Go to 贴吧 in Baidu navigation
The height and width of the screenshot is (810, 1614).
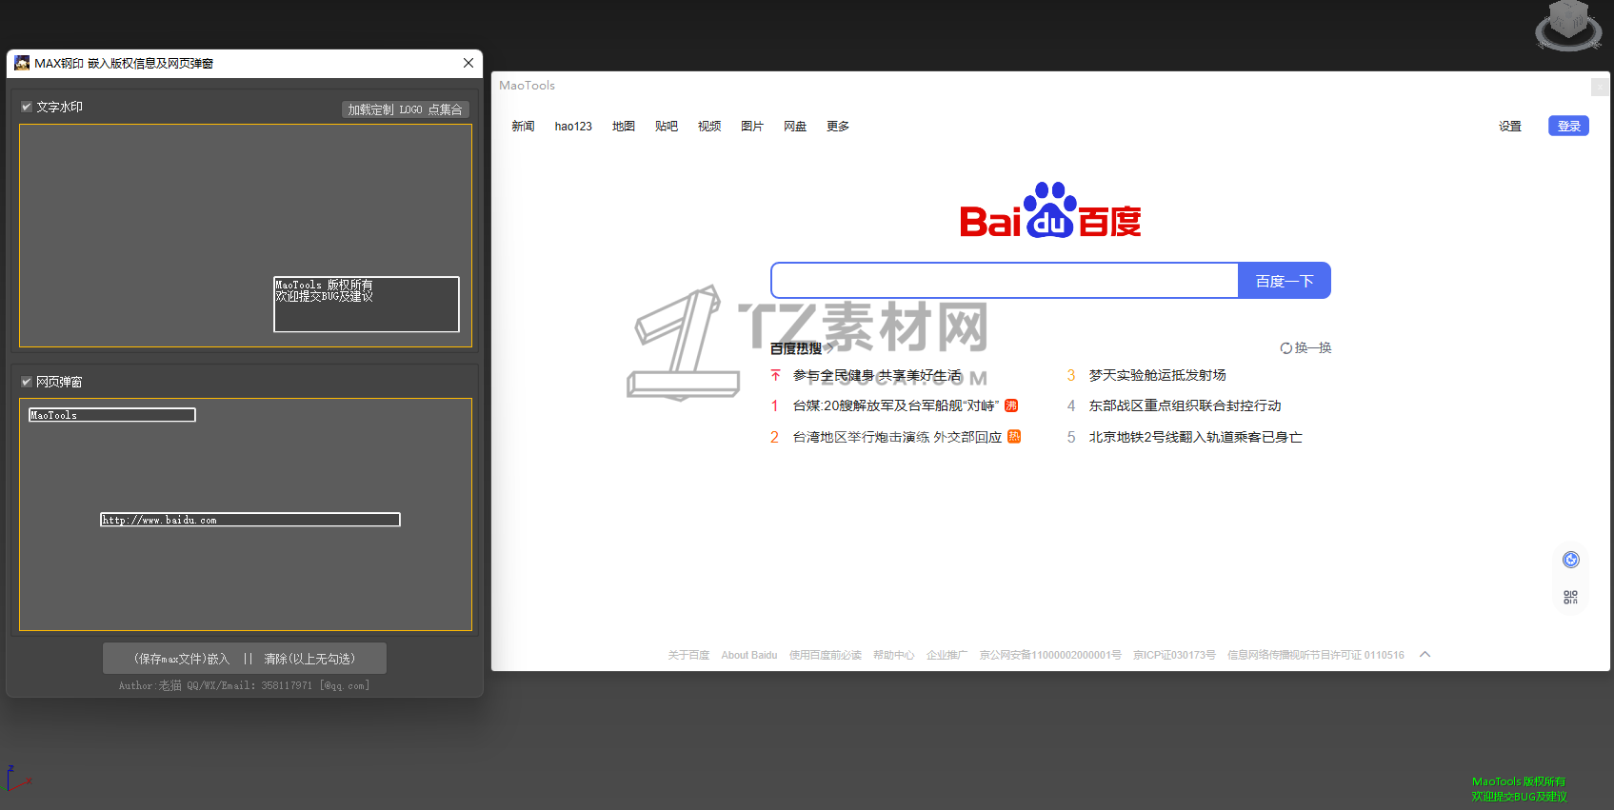coord(667,126)
